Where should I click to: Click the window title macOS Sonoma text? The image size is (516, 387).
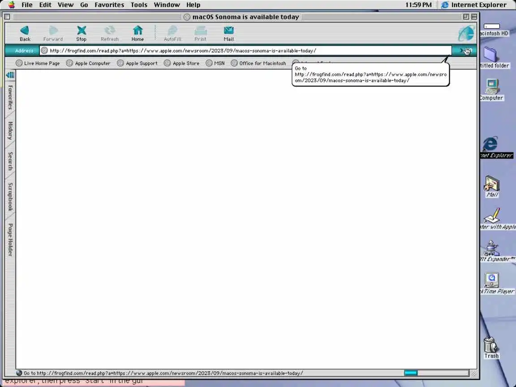pyautogui.click(x=245, y=17)
